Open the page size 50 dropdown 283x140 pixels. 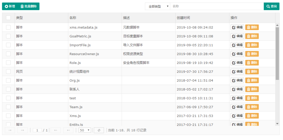(85, 130)
